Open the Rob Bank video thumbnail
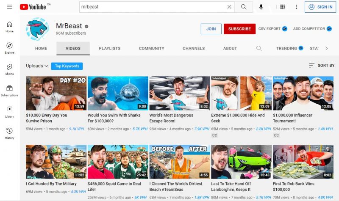The width and height of the screenshot is (339, 201). [x=303, y=162]
